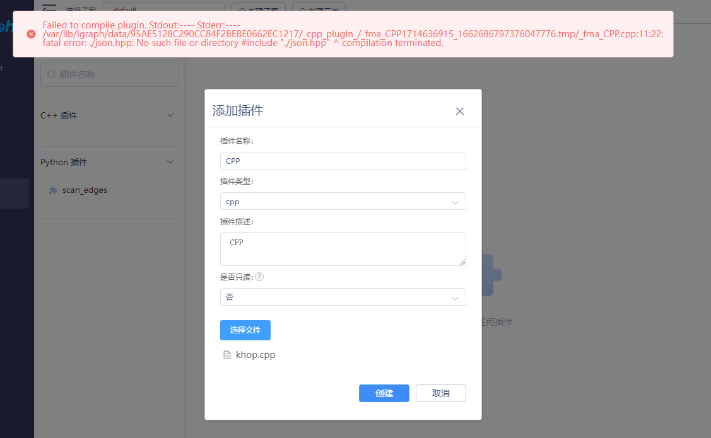
Task: Focus the plugin name input showing CPP
Action: point(343,161)
